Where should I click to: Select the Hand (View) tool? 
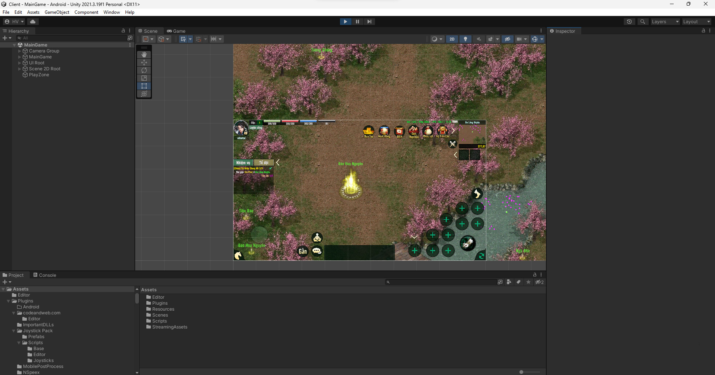[x=144, y=55]
